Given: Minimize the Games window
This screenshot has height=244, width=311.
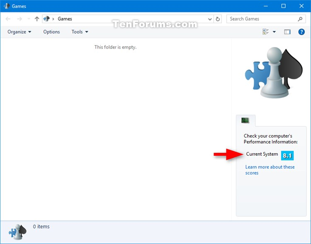Looking at the screenshot, I should tap(265, 6).
